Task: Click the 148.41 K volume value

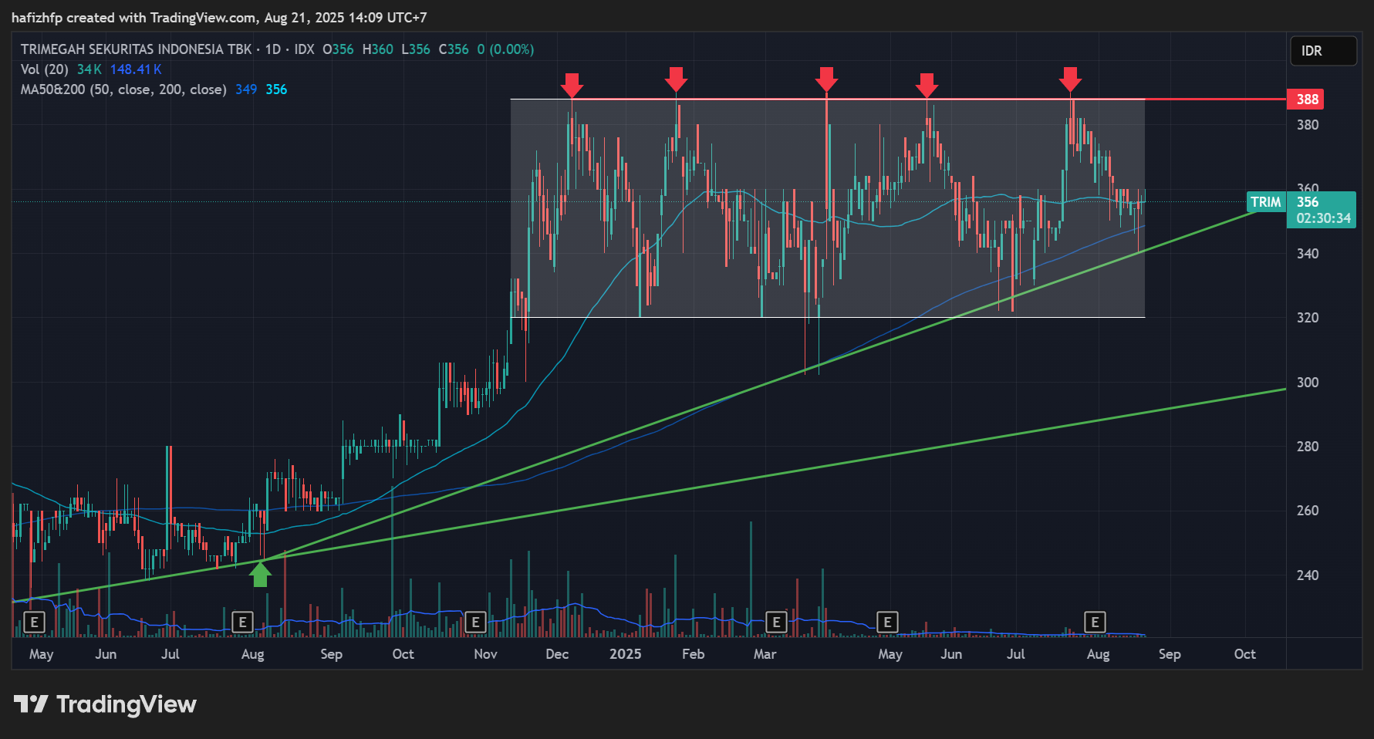Action: [136, 69]
